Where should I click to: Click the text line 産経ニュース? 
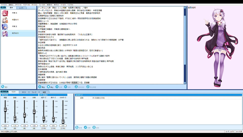(x=43, y=21)
